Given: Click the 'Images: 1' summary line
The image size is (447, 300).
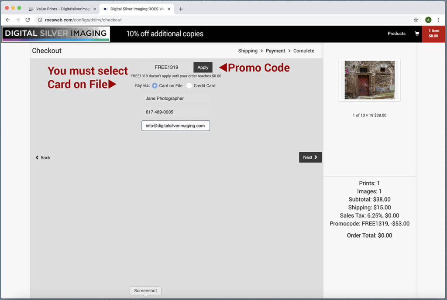Looking at the screenshot, I should click(369, 191).
